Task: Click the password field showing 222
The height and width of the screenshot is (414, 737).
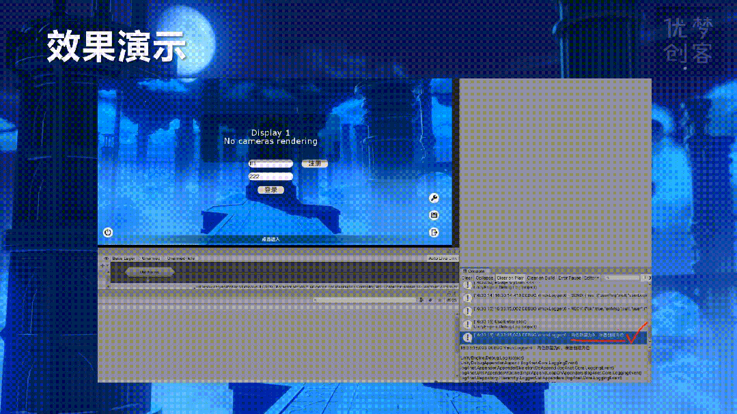Action: (x=270, y=177)
